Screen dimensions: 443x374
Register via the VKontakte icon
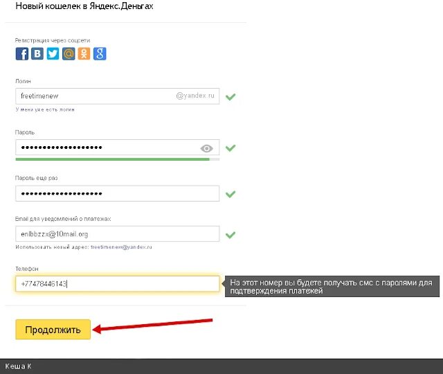click(37, 53)
